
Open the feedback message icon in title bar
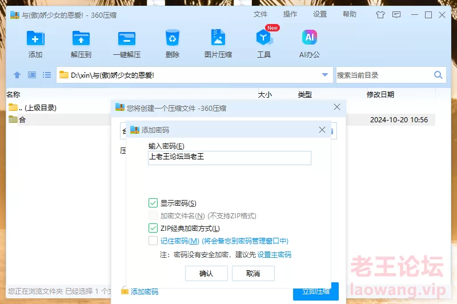pos(396,15)
